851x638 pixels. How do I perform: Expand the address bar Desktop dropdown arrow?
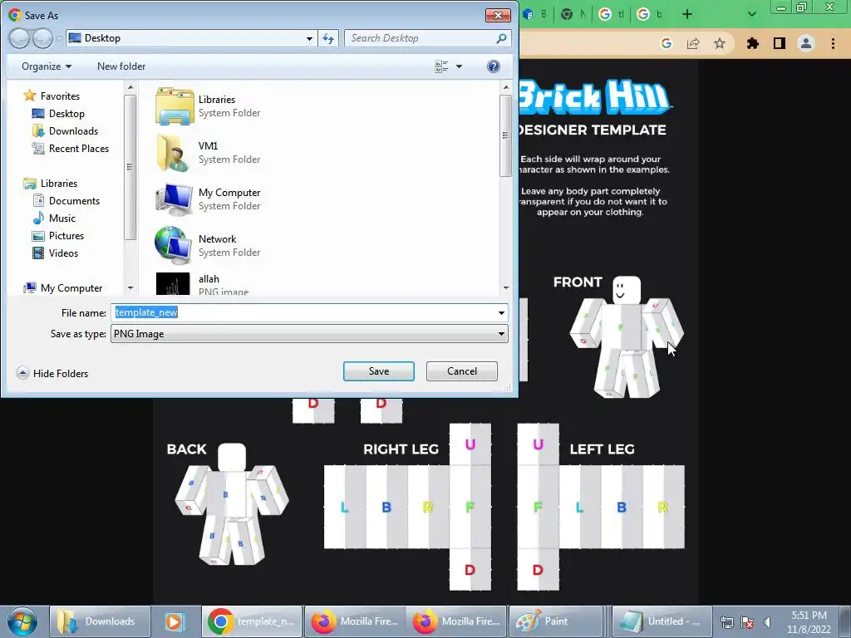[x=309, y=38]
